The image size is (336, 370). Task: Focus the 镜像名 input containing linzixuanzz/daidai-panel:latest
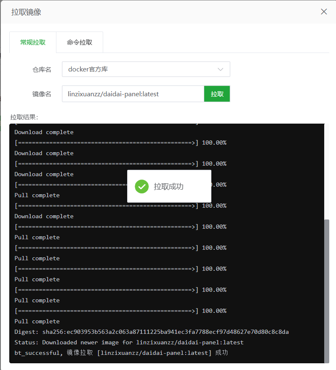133,94
